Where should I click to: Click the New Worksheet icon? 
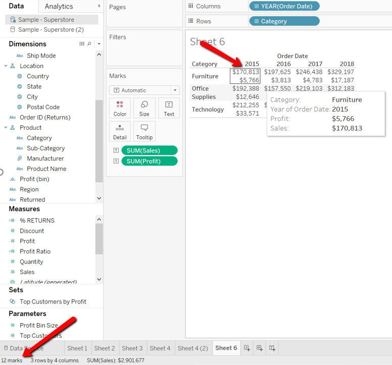click(x=247, y=348)
